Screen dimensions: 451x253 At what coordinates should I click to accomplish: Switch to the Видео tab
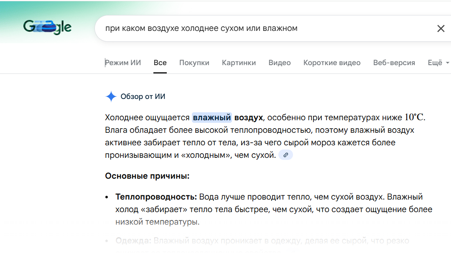pyautogui.click(x=279, y=63)
